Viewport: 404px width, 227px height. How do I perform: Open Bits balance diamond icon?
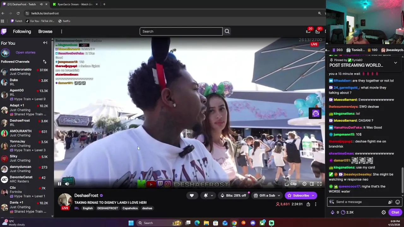click(x=334, y=212)
